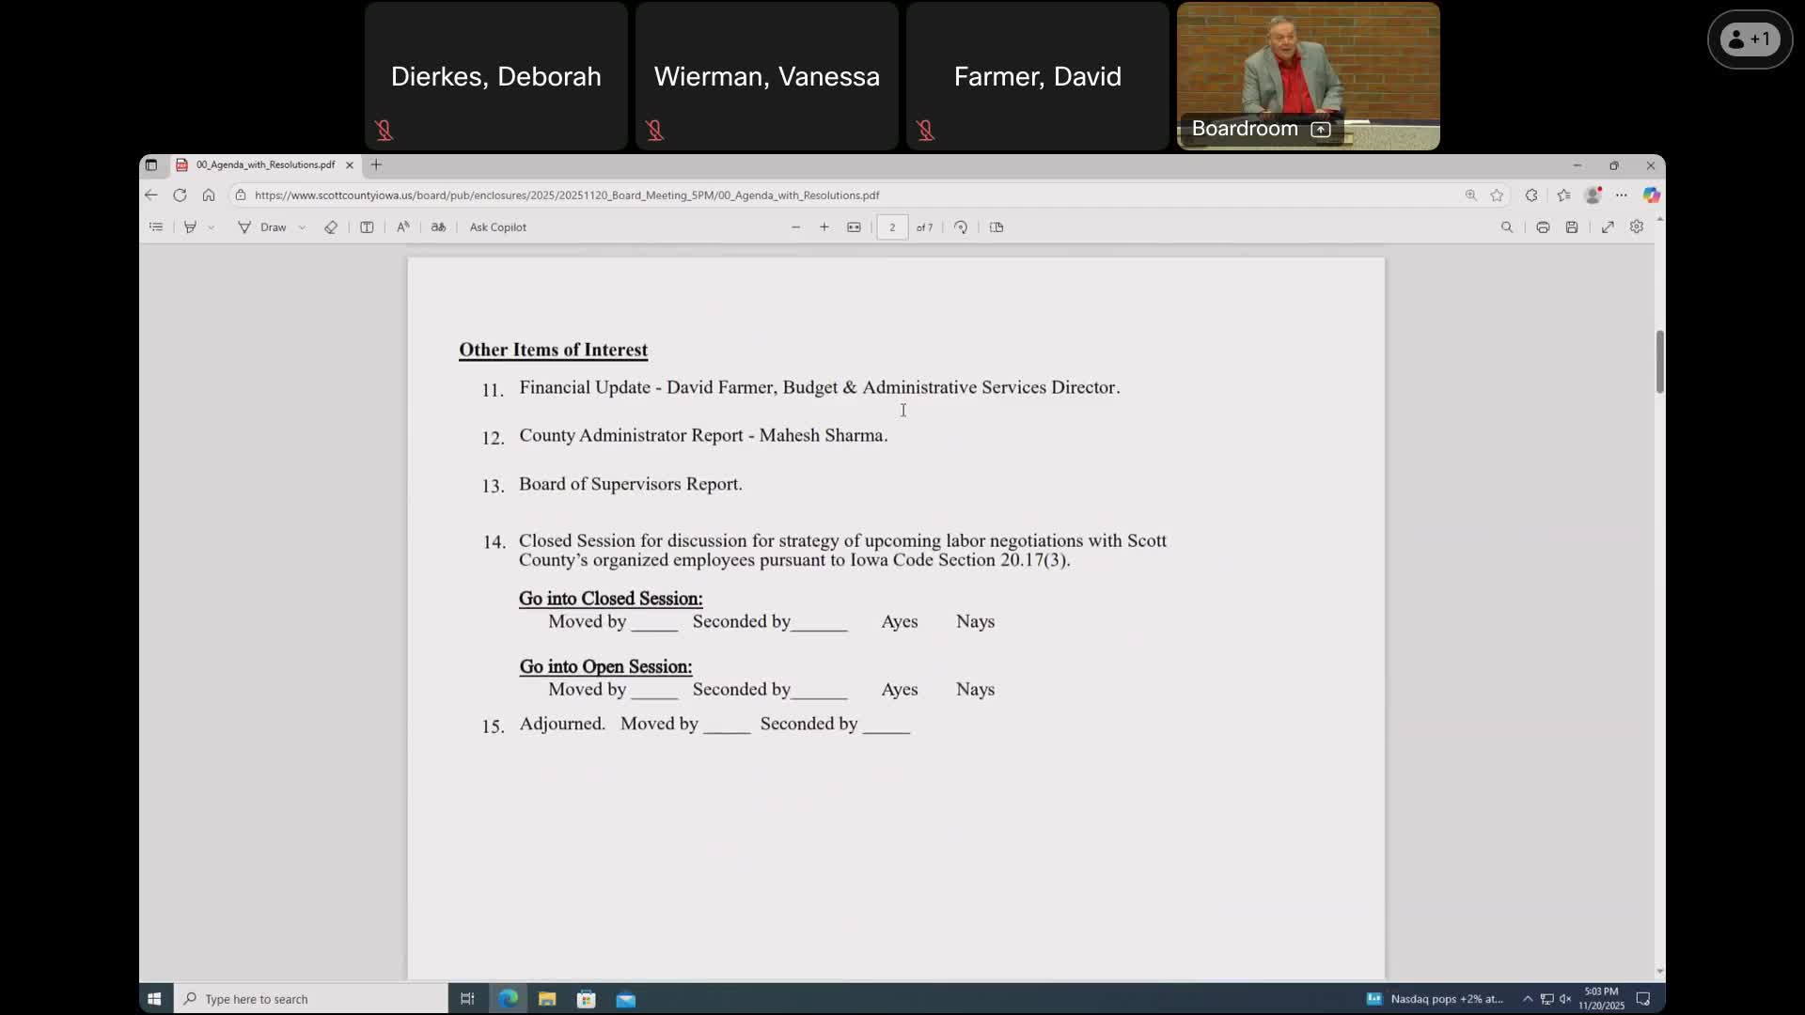1805x1015 pixels.
Task: Open a new browser tab
Action: click(x=376, y=165)
